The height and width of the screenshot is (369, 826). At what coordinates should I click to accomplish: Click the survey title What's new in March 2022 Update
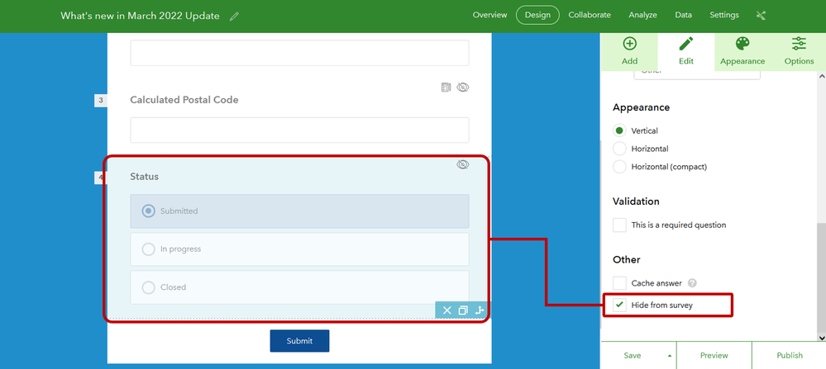coord(140,16)
